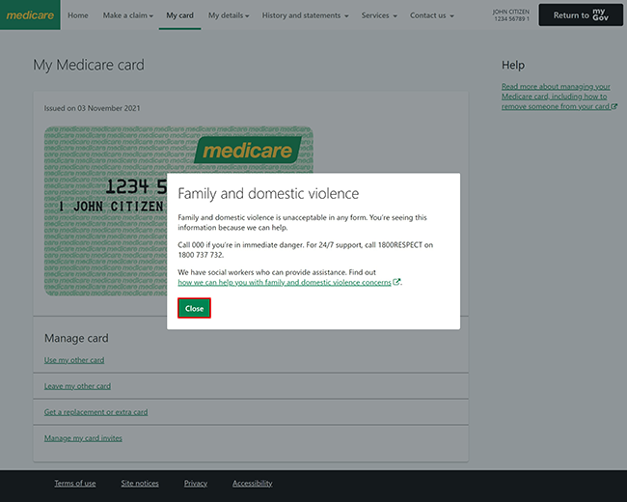Viewport: 627px width, 502px height.
Task: Click the 'Issued on 03 November 2021' text
Action: (x=92, y=108)
